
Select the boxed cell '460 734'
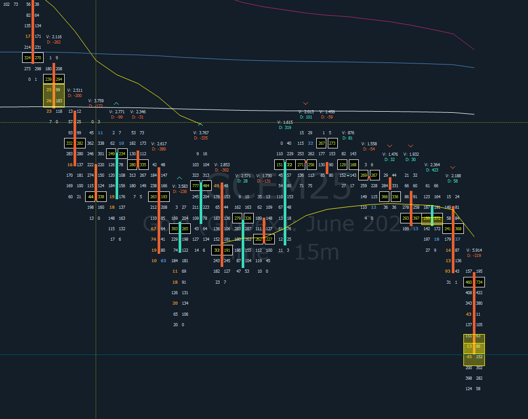[474, 282]
